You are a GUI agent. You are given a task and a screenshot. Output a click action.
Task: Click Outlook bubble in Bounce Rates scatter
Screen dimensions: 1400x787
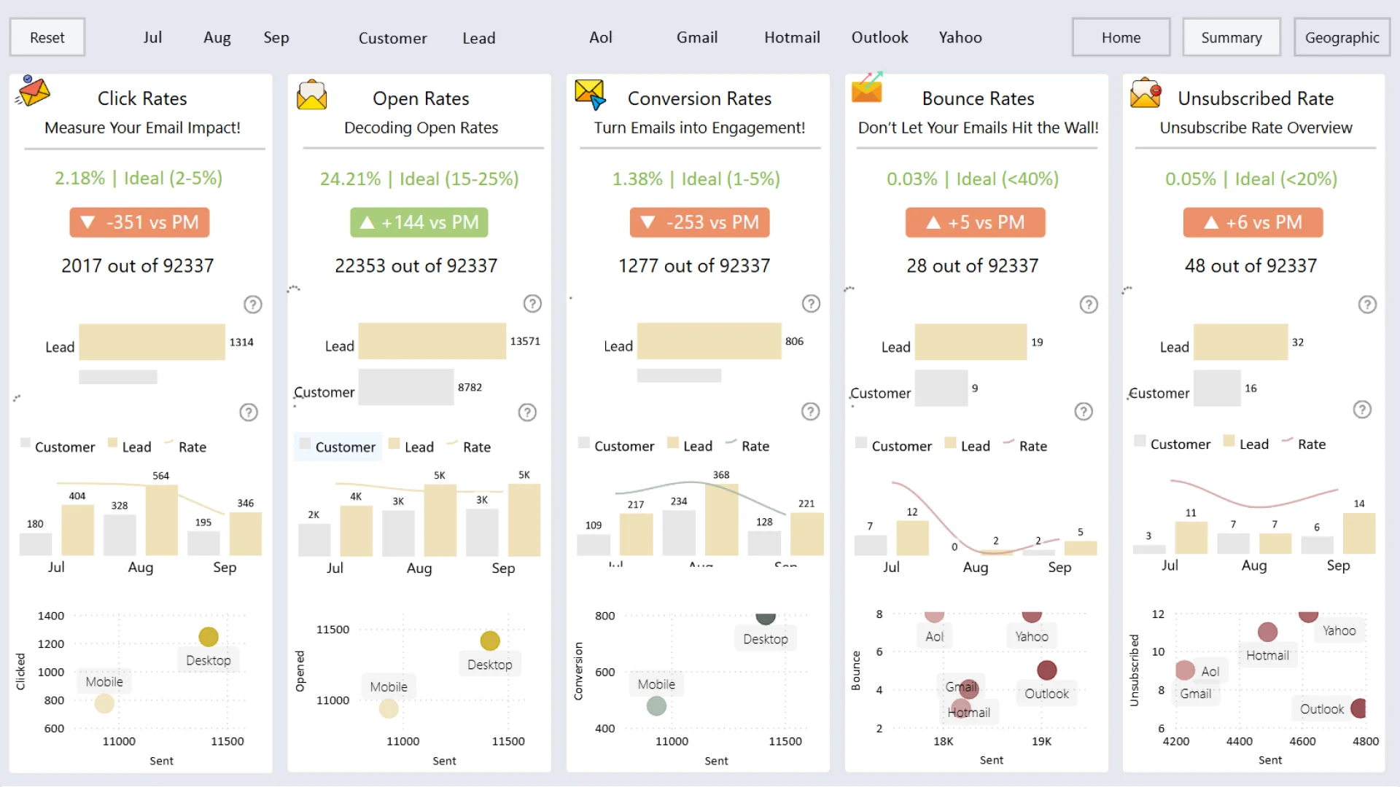1046,670
